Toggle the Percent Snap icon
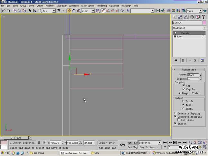208x156 pixels. click(113, 11)
